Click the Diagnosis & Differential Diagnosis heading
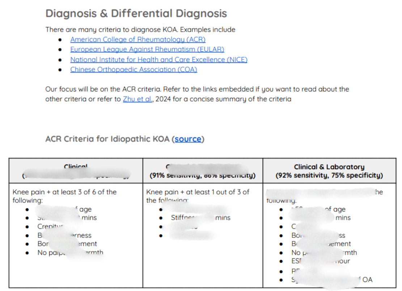402x291 pixels. tap(136, 14)
